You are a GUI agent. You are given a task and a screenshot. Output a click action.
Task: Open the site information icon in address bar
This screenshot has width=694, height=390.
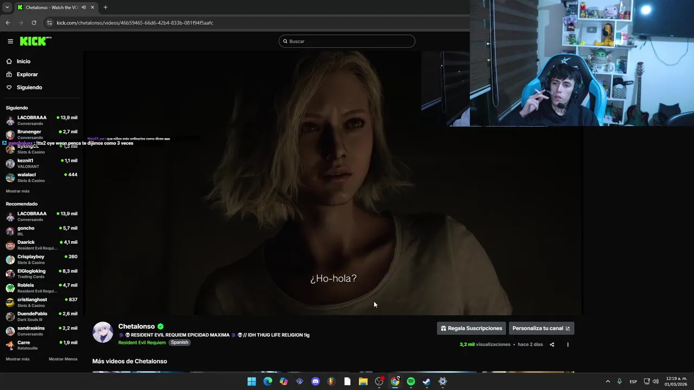point(49,23)
